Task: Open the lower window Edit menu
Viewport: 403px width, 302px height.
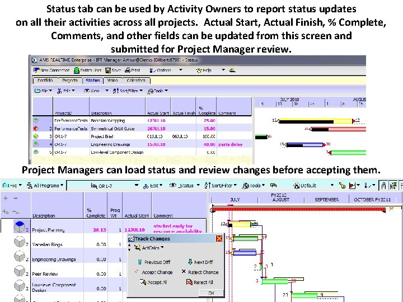Action: coord(153,186)
